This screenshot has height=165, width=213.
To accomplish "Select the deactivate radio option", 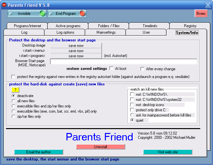I will [x=13, y=96].
